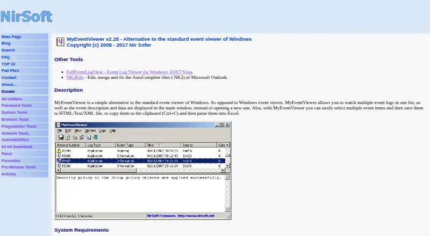Screen dimensions: 430x236
Task: Open the Main Page sidebar link
Action: tap(11, 36)
